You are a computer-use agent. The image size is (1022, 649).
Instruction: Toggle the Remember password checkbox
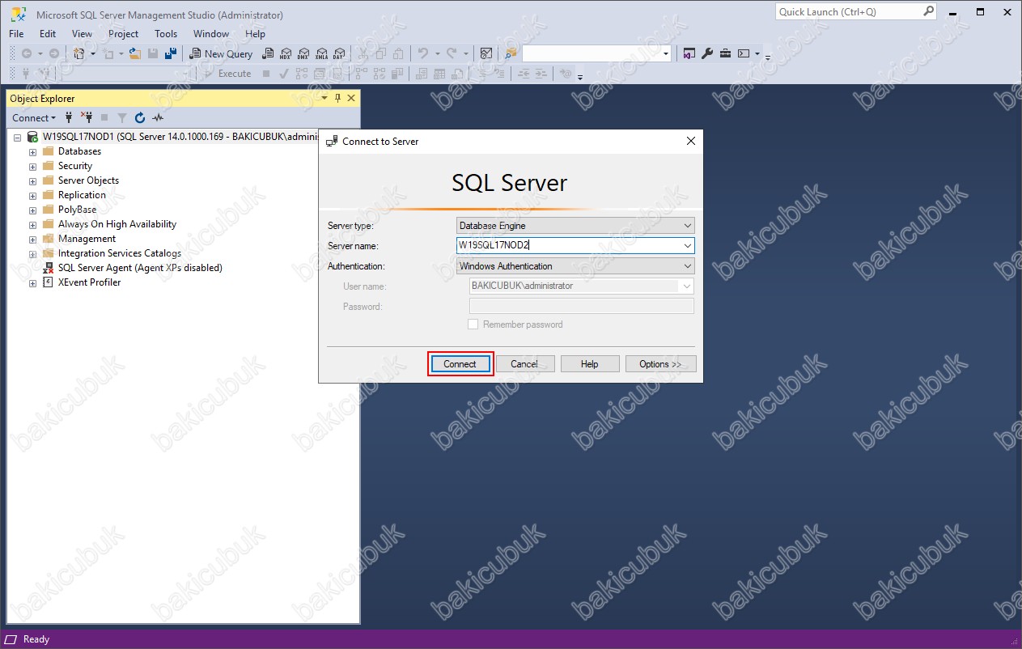tap(473, 324)
